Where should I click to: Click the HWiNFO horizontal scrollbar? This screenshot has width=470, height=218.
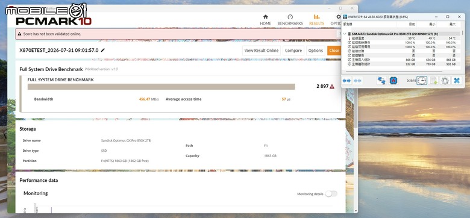coord(394,72)
